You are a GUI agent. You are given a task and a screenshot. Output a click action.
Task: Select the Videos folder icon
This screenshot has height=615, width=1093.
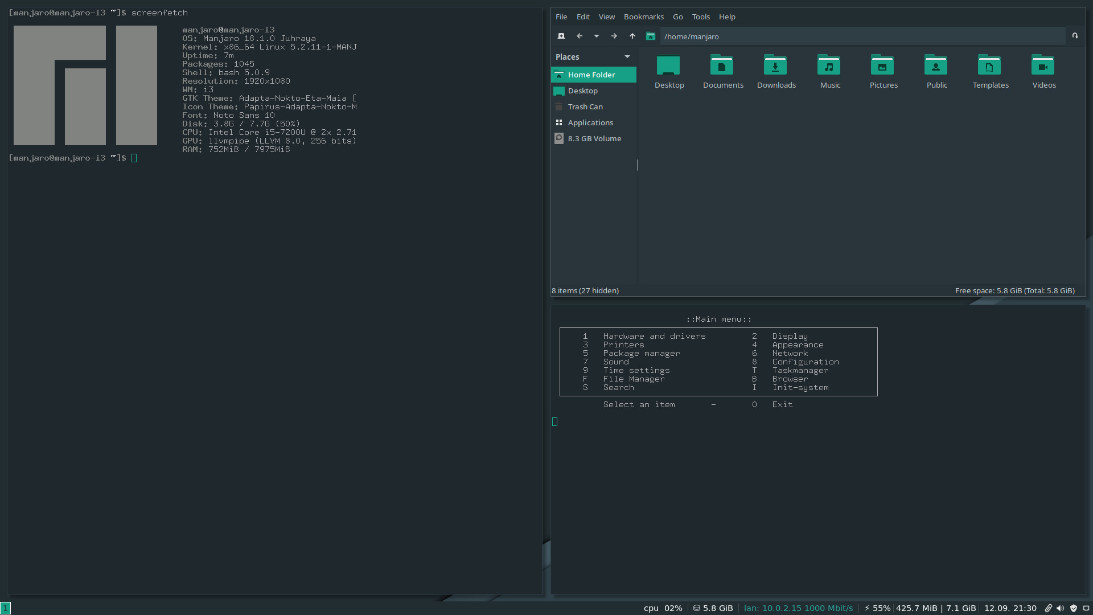pos(1043,72)
